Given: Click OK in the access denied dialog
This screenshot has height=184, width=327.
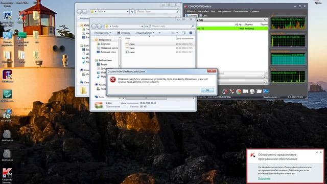Looking at the screenshot, I should pos(207,90).
